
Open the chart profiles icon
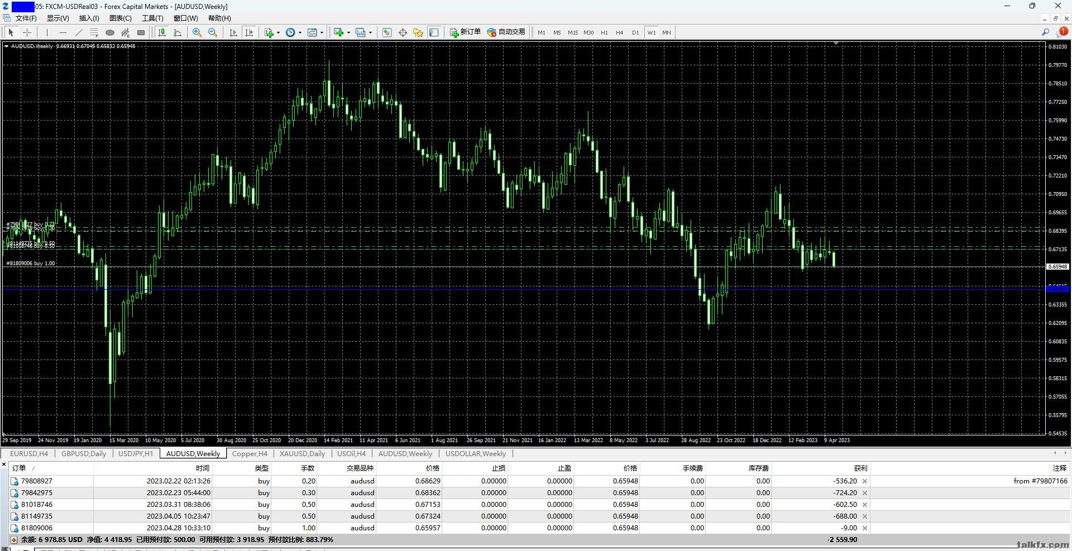[x=360, y=32]
